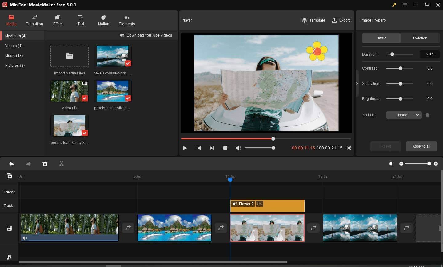Image resolution: width=443 pixels, height=267 pixels.
Task: Select the Motion panel icon
Action: click(103, 20)
